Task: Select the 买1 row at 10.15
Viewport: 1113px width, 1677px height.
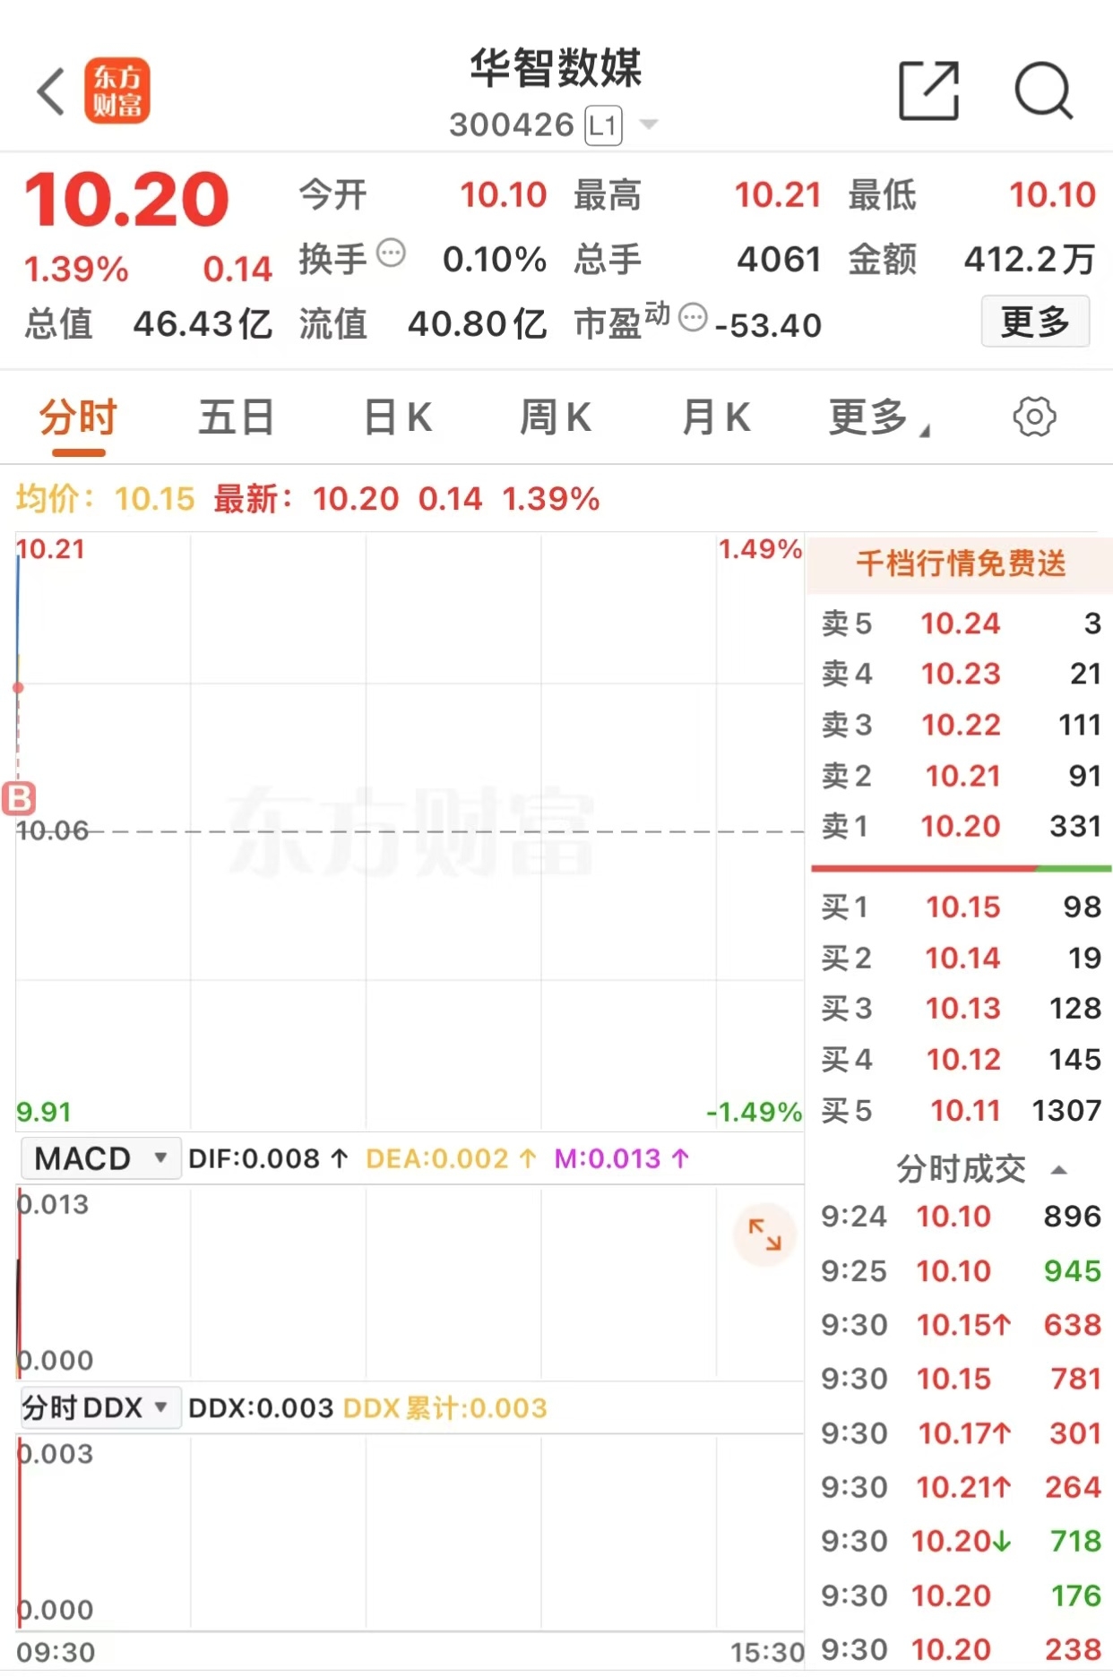Action: 961,907
